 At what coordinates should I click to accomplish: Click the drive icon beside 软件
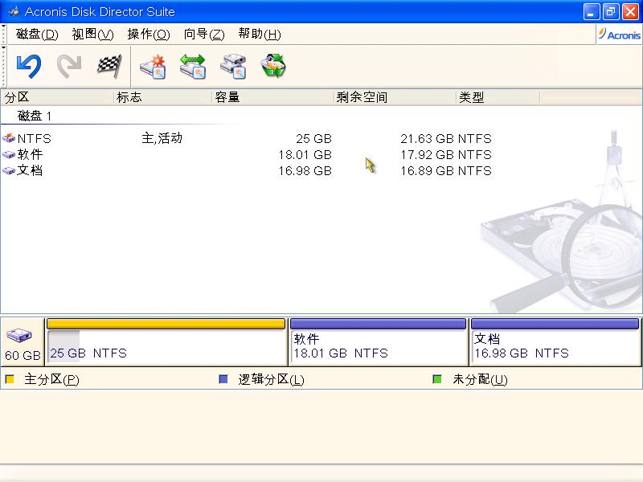[9, 154]
